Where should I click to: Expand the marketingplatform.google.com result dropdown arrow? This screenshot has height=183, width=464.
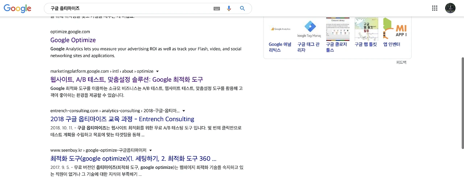(157, 71)
